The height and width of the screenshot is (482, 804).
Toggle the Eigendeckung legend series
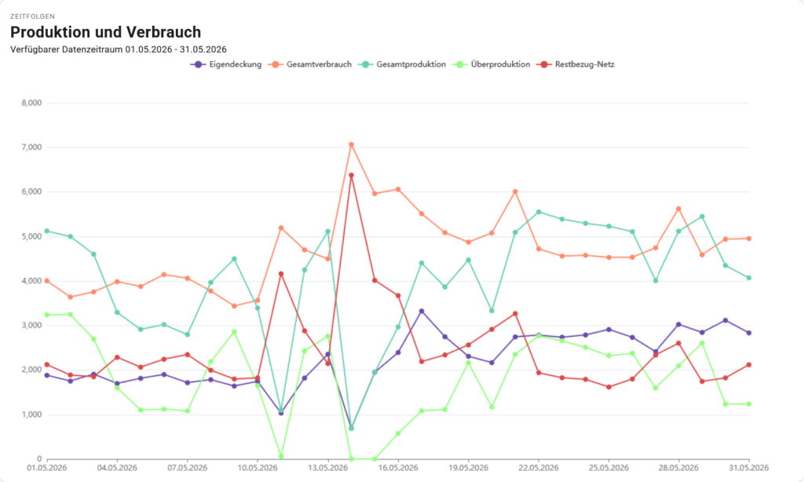point(225,64)
